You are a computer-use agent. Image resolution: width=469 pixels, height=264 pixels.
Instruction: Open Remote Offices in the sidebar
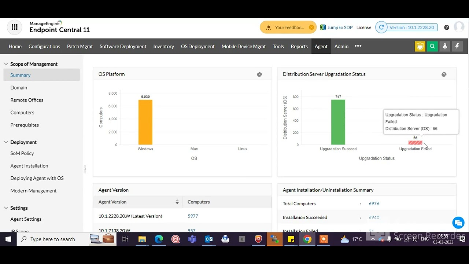pyautogui.click(x=27, y=100)
